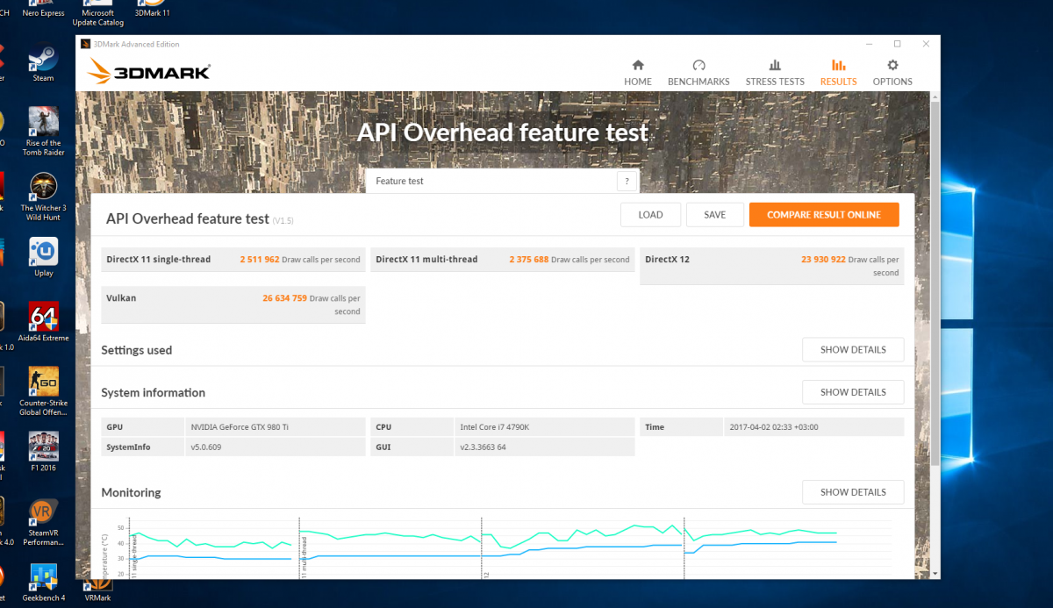
Task: Show details for Monitoring
Action: point(853,492)
